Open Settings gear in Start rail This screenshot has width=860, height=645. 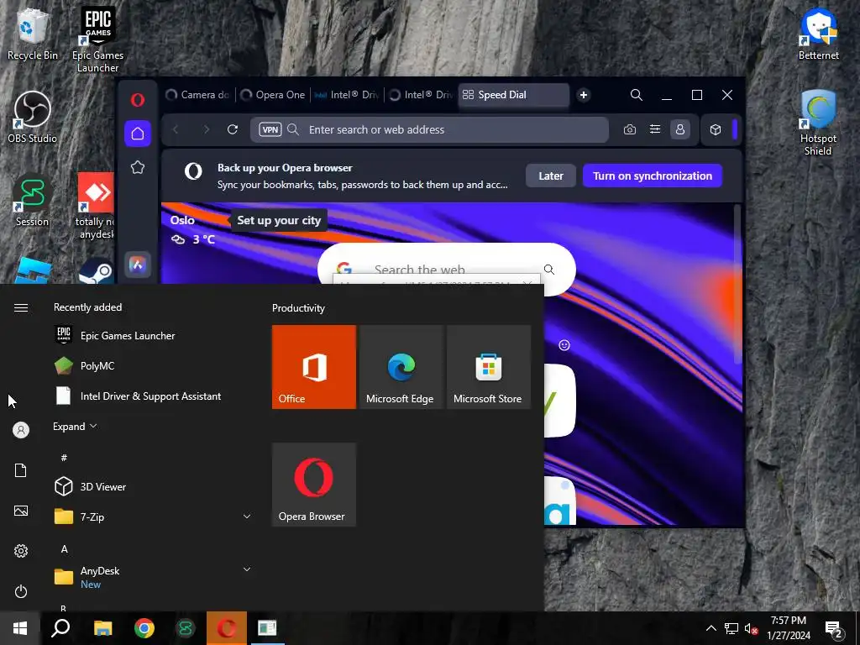pos(21,551)
